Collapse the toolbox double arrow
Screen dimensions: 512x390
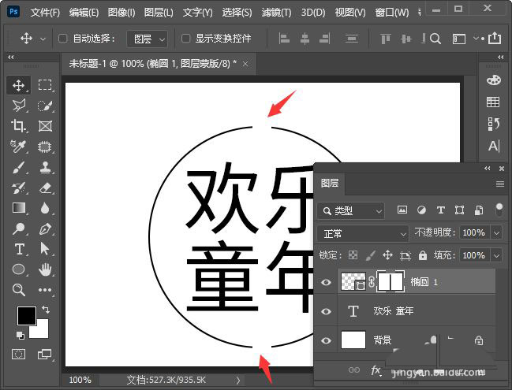click(x=11, y=57)
